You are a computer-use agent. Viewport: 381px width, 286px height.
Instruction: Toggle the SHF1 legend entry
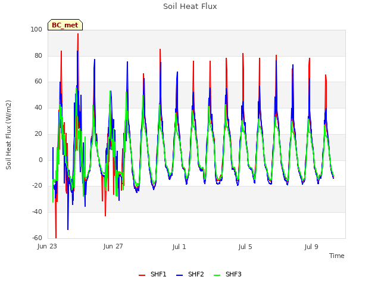click(152, 274)
